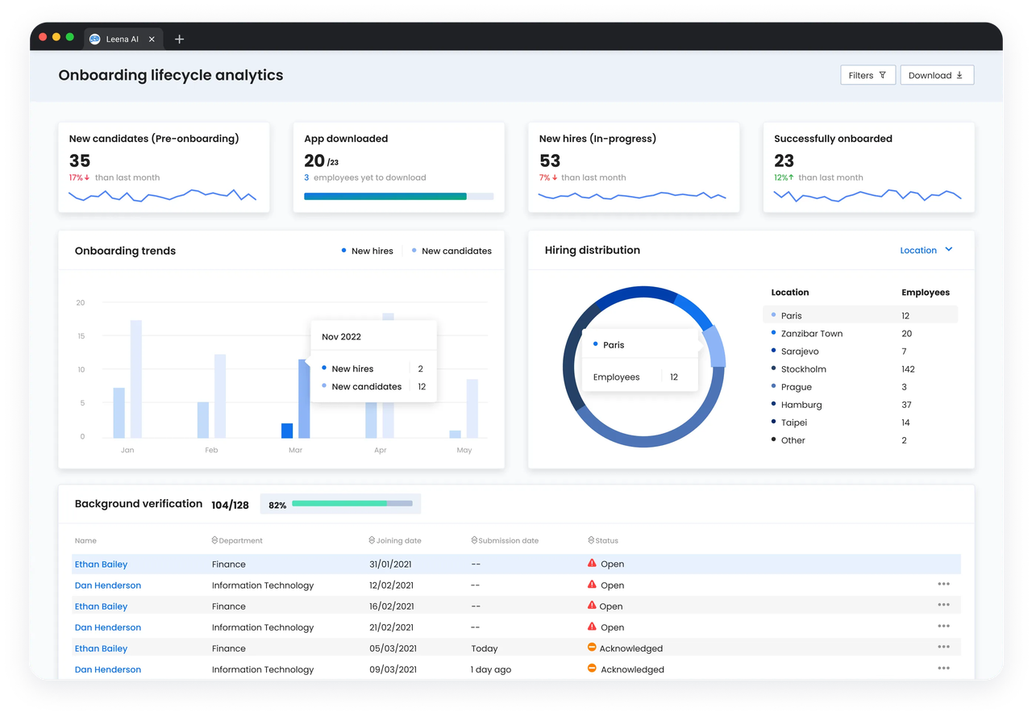Toggle the New candidates legend item
Screen dimensions: 1032x716
(451, 251)
